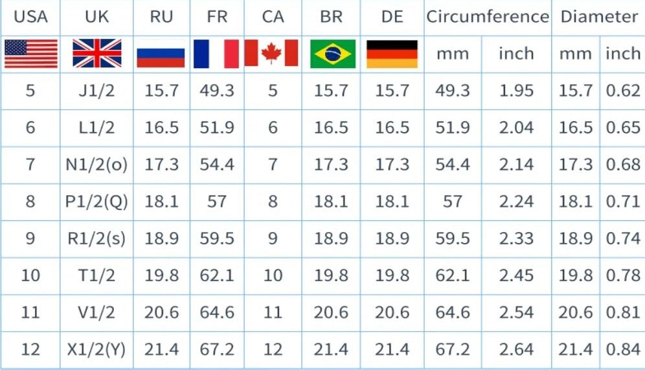Click the FR column header text
Viewport: 645px width, 370px height.
[x=217, y=17]
